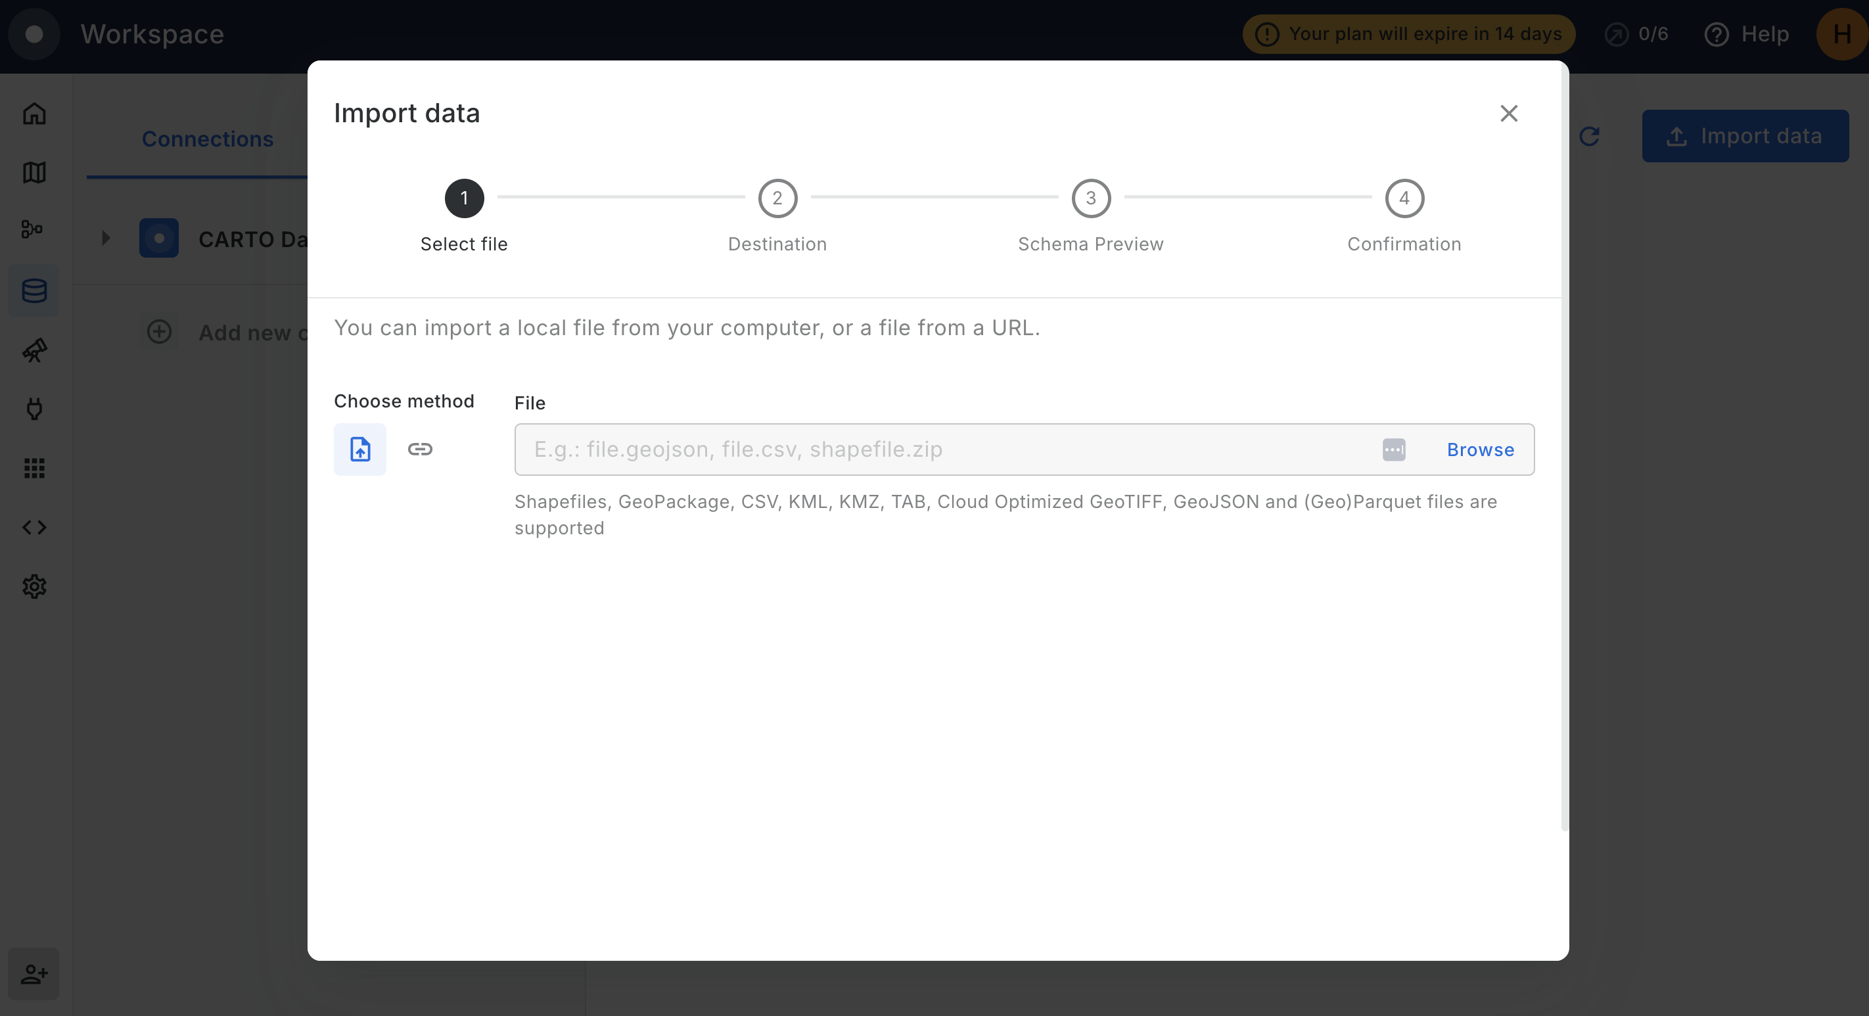Open the Home section in the sidebar
The width and height of the screenshot is (1869, 1016).
(34, 113)
